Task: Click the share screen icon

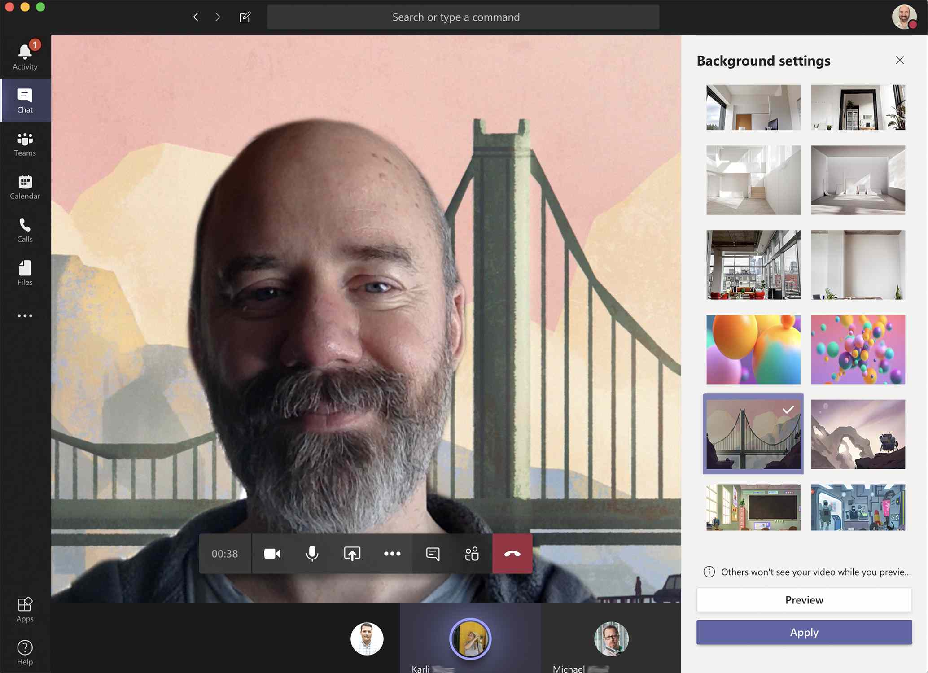Action: (x=352, y=553)
